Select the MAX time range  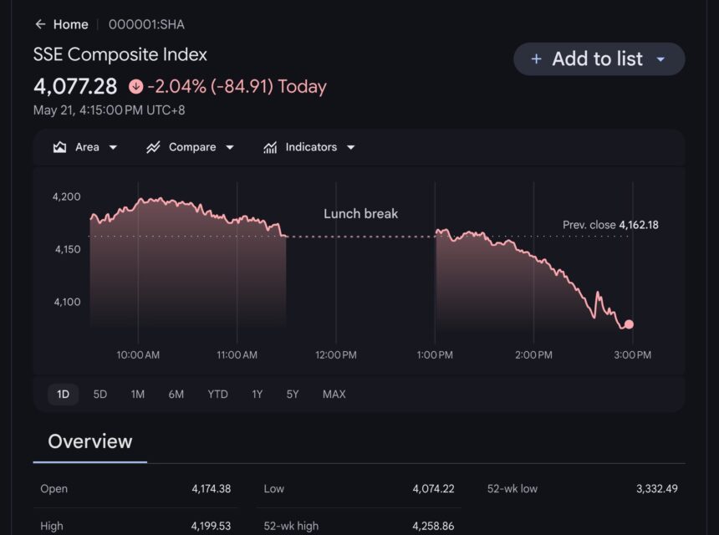[334, 395]
